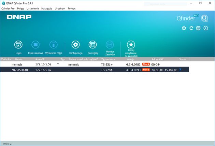The image size is (215, 146).
Task: Open the language globe icon
Action: (x=198, y=28)
